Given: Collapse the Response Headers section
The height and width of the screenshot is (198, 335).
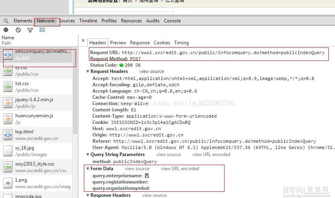Looking at the screenshot, I should (88, 195).
